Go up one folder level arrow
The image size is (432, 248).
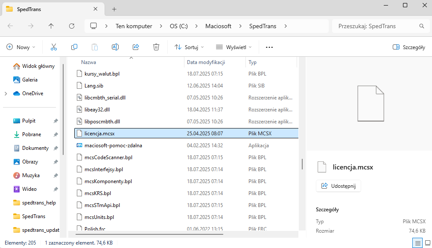51,26
